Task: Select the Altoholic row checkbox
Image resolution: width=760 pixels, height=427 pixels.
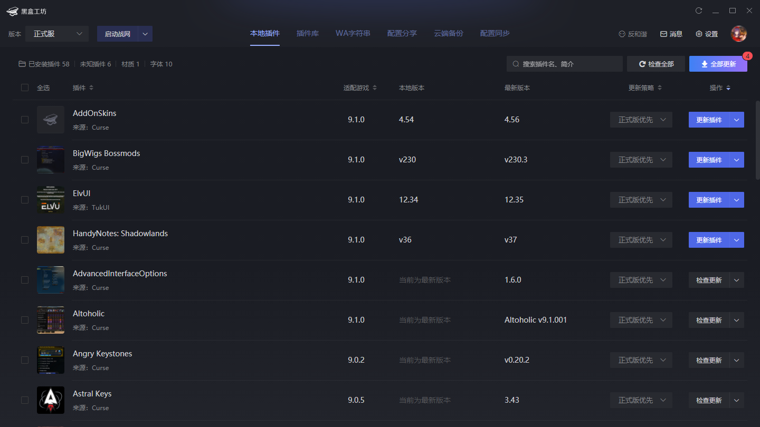Action: (x=25, y=320)
